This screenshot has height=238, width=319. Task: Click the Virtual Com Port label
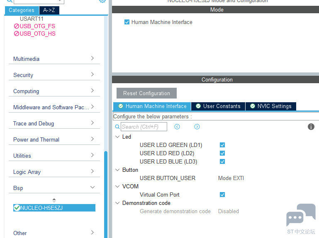[159, 195]
